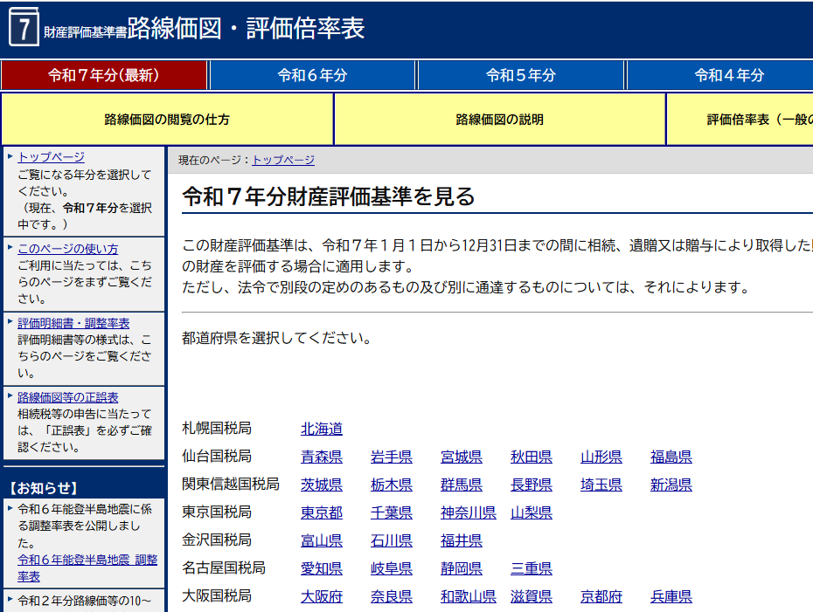Click the arrow icon beside 評価明細書・調整率表
The height and width of the screenshot is (612, 813).
pyautogui.click(x=8, y=320)
